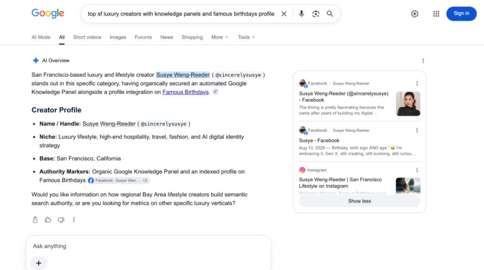Click the Base: San Francisco, California bullet
The image size is (484, 270).
click(80, 159)
